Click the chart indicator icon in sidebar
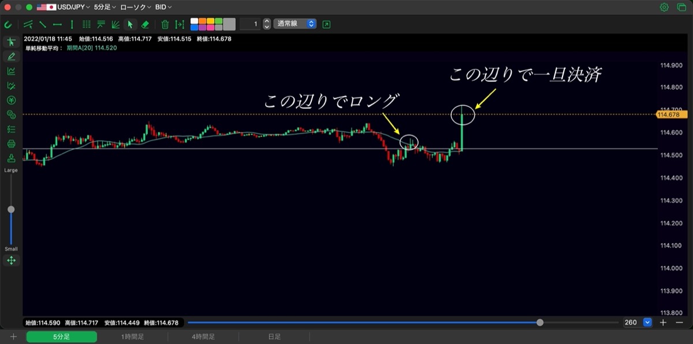 [x=11, y=71]
